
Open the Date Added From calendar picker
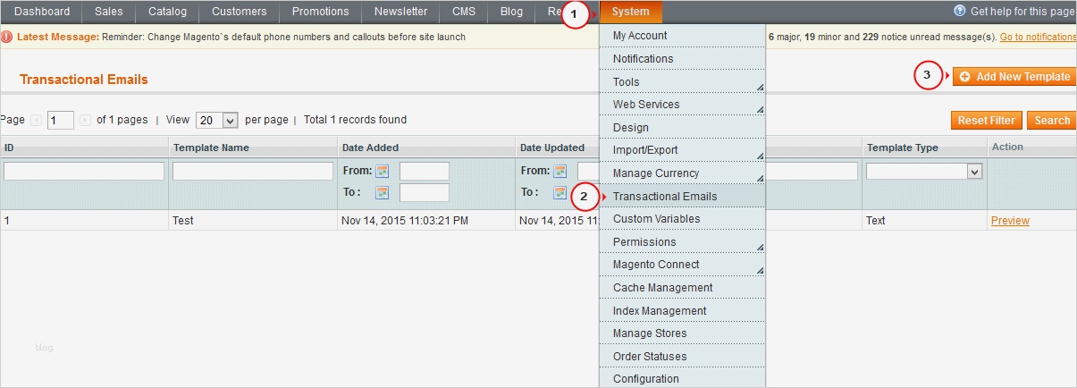click(383, 172)
